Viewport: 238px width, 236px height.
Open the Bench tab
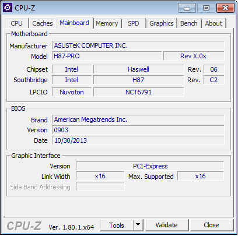tap(188, 23)
